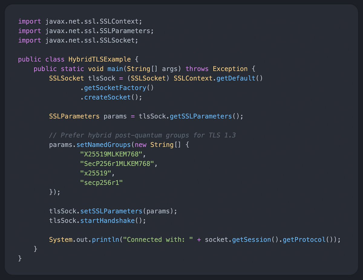Select the word "Exception"
The width and height of the screenshot is (363, 280).
click(230, 69)
